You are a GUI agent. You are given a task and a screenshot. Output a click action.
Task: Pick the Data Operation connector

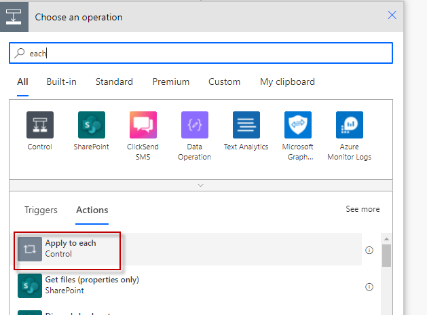pyautogui.click(x=195, y=125)
